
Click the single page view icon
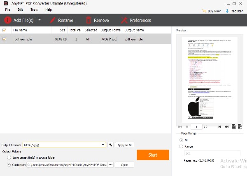[233, 126]
